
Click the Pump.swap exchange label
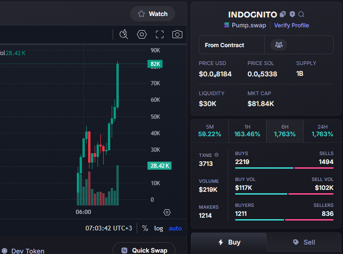click(249, 25)
